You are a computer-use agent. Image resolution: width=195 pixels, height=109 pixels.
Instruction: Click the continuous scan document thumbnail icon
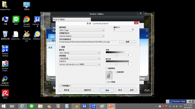[x=109, y=75]
